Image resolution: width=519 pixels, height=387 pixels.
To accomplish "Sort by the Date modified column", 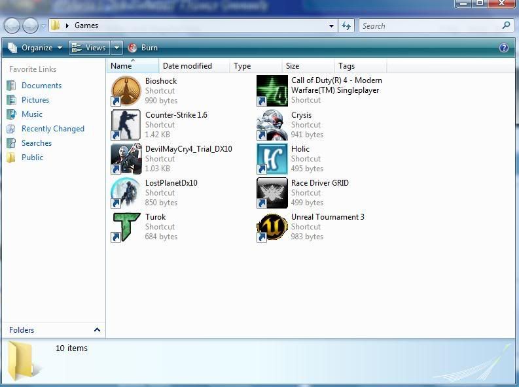I will tap(187, 66).
